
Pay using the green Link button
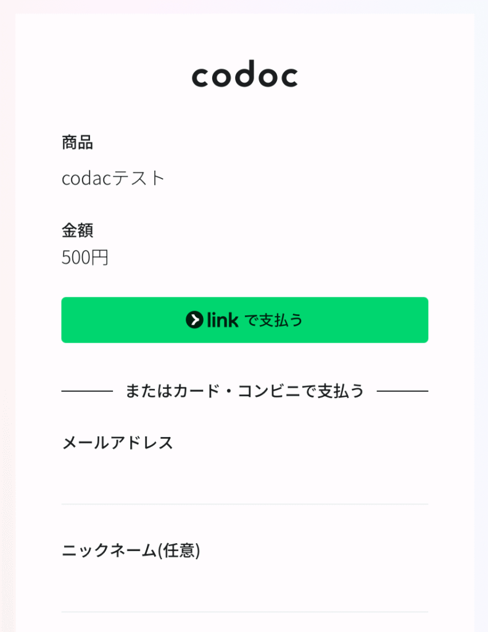[x=244, y=320]
